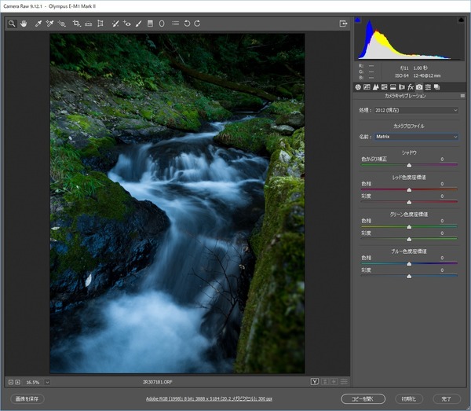The width and height of the screenshot is (471, 411).
Task: Click the waterfall image preview
Action: coord(177,204)
